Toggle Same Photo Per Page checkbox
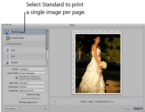Viewport: 145px width, 112px height. 20,98
